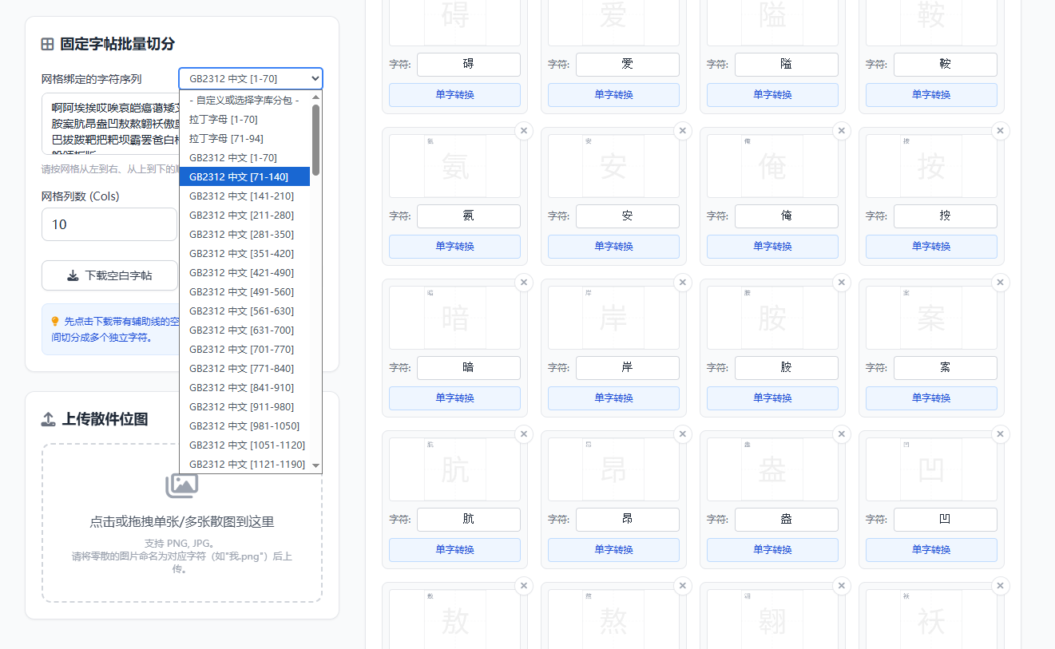Collapse the GB2312 中文 [1-70] combo box
Screen dimensions: 1055x649
(251, 78)
